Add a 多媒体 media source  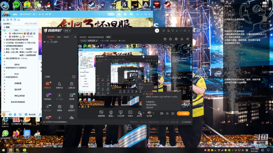point(130,114)
